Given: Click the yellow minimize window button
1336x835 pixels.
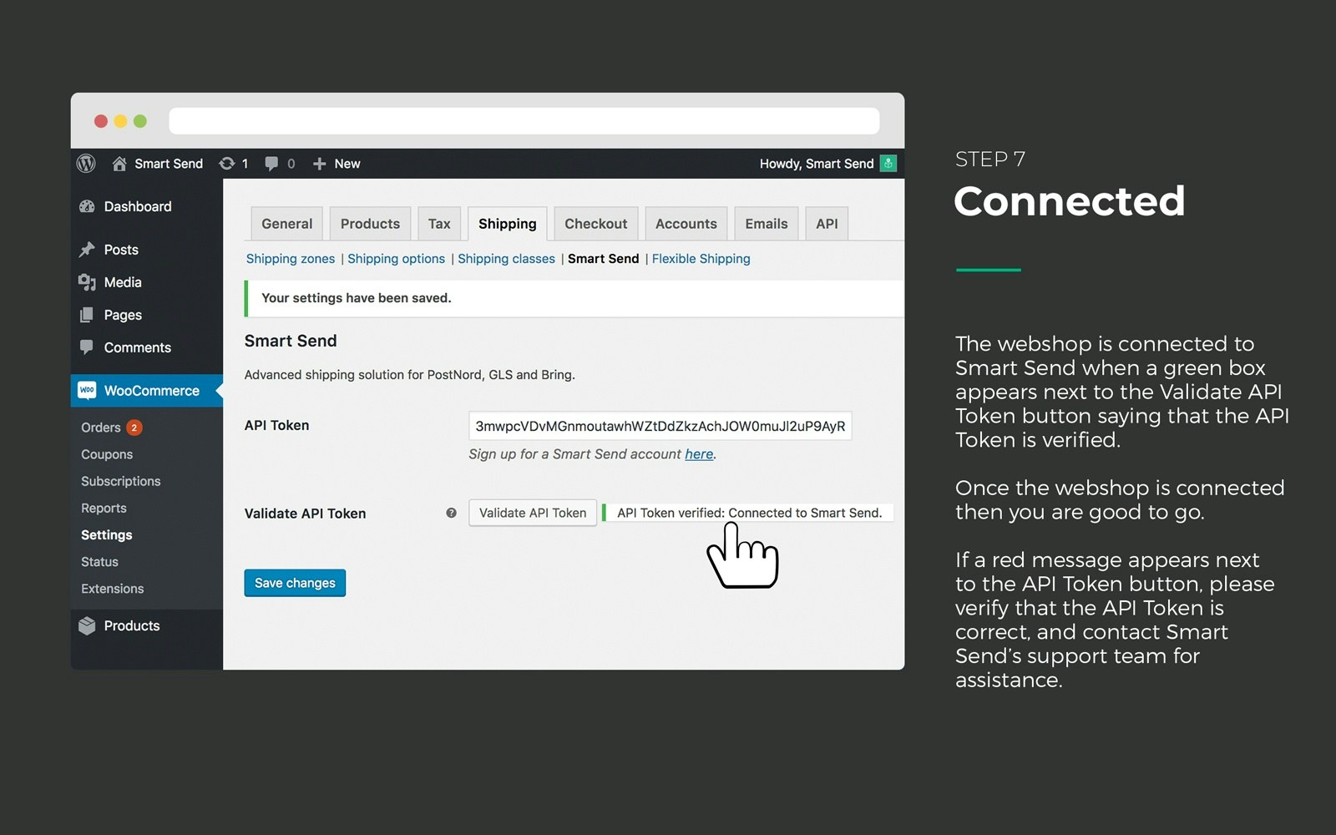Looking at the screenshot, I should tap(120, 121).
